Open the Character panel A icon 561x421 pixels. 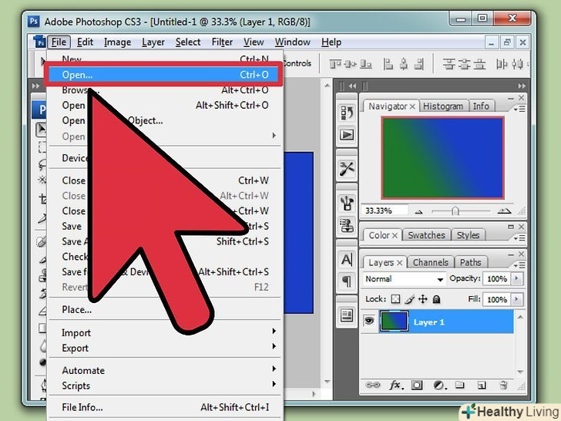[x=347, y=259]
